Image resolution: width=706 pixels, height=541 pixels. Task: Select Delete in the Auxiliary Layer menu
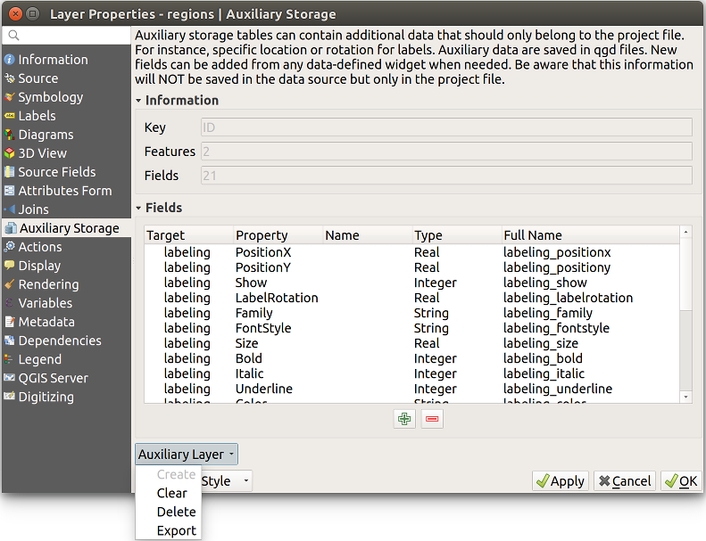coord(176,512)
